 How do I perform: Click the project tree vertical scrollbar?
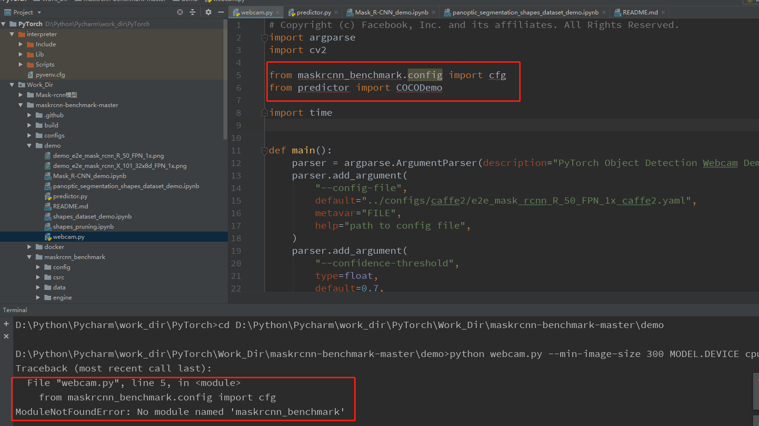pyautogui.click(x=225, y=77)
